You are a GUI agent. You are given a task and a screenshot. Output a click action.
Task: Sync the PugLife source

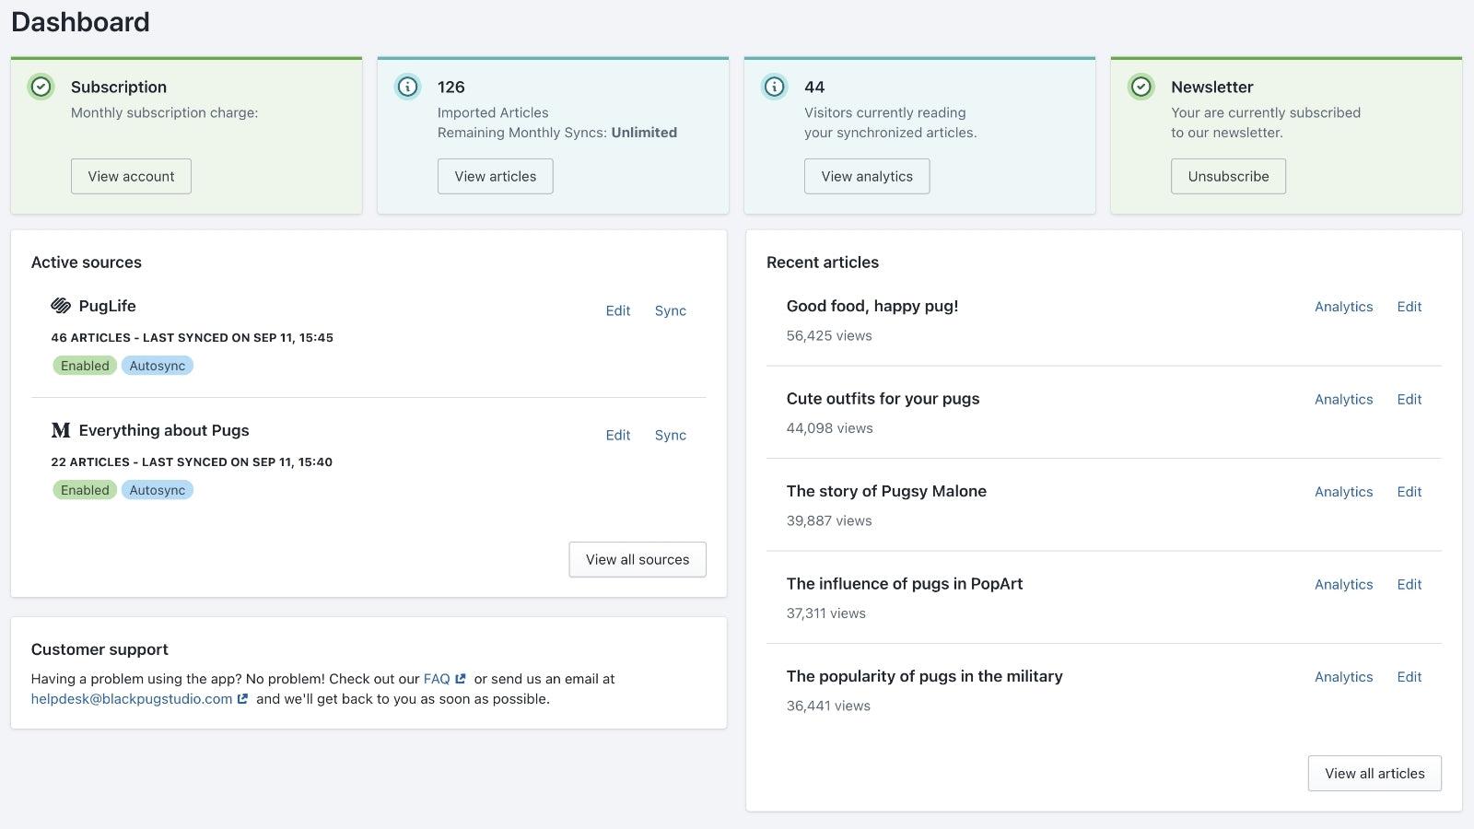pos(670,310)
